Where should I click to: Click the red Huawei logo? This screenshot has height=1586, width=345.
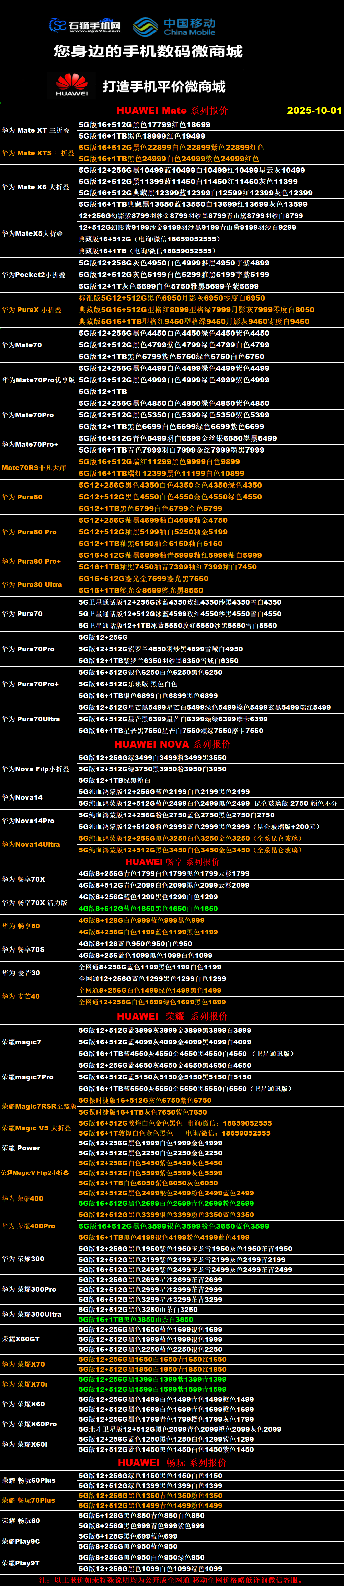coord(72,85)
